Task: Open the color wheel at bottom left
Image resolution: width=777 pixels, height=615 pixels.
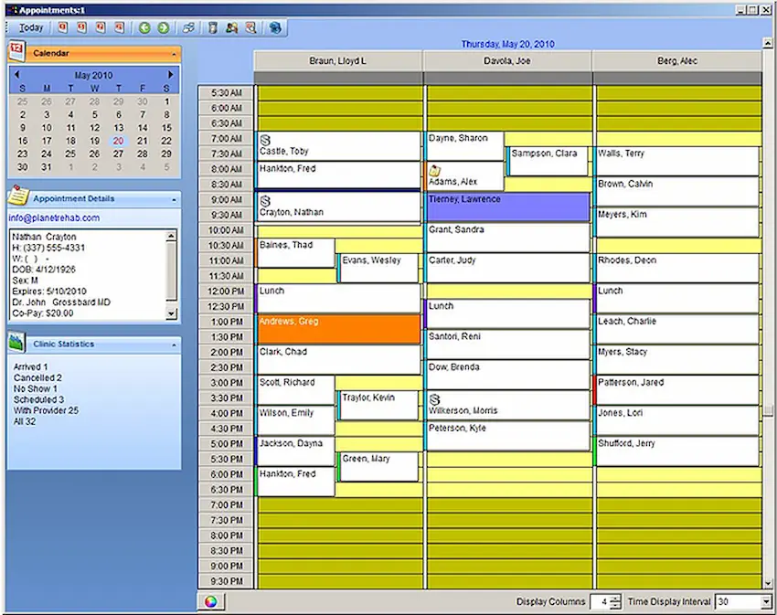Action: click(x=211, y=601)
